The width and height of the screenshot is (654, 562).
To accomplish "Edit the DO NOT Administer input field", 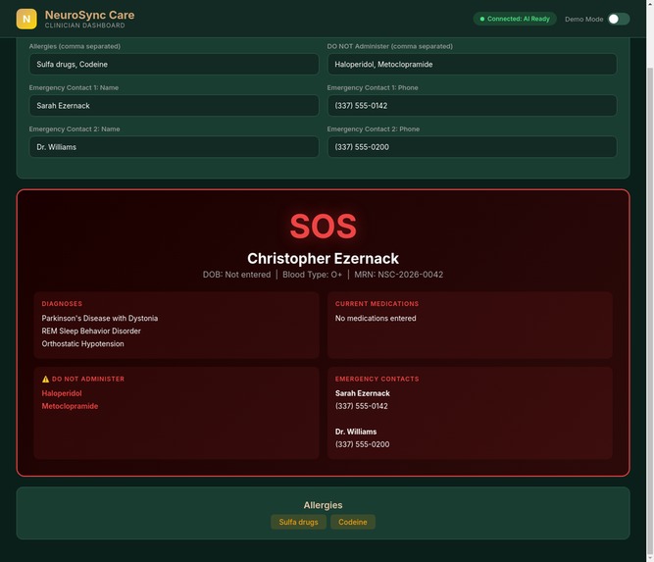I will point(472,65).
